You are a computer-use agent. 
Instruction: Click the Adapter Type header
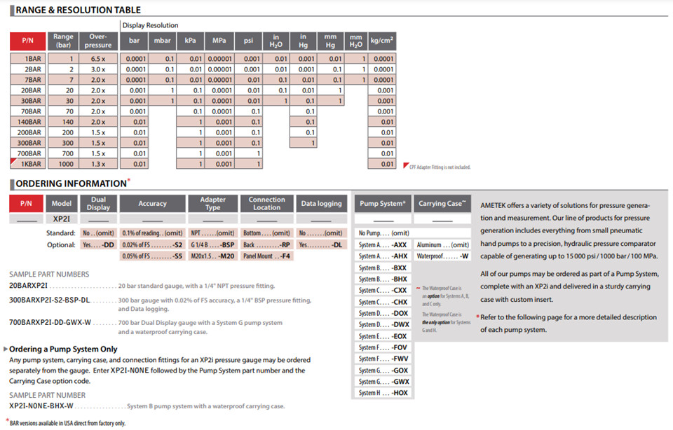point(212,204)
